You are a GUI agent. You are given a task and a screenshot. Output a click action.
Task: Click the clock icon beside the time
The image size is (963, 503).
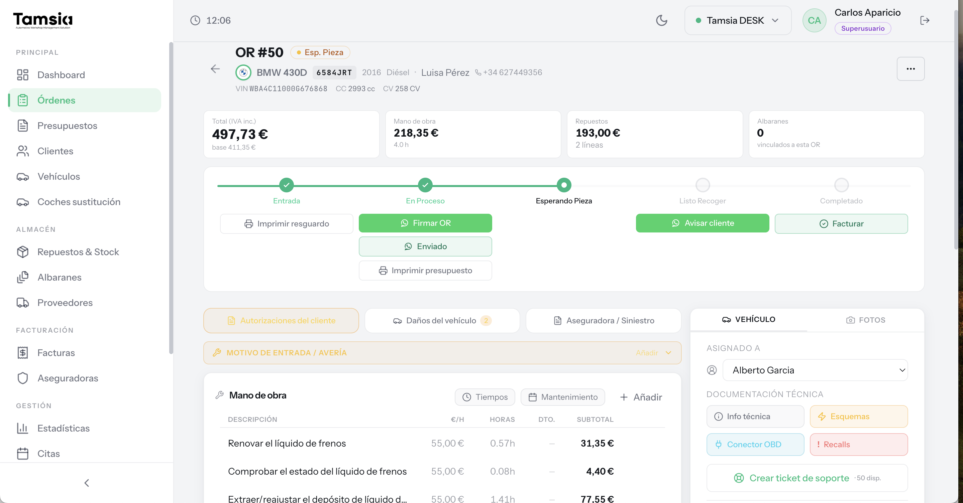point(195,20)
